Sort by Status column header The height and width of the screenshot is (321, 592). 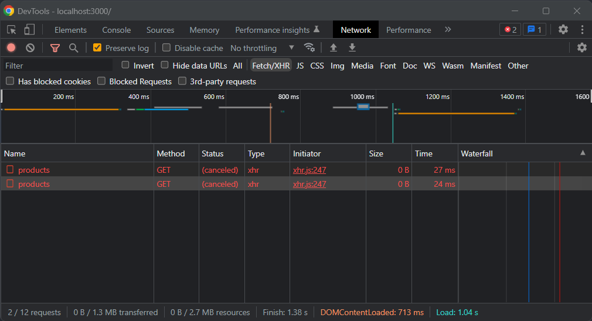(222, 153)
